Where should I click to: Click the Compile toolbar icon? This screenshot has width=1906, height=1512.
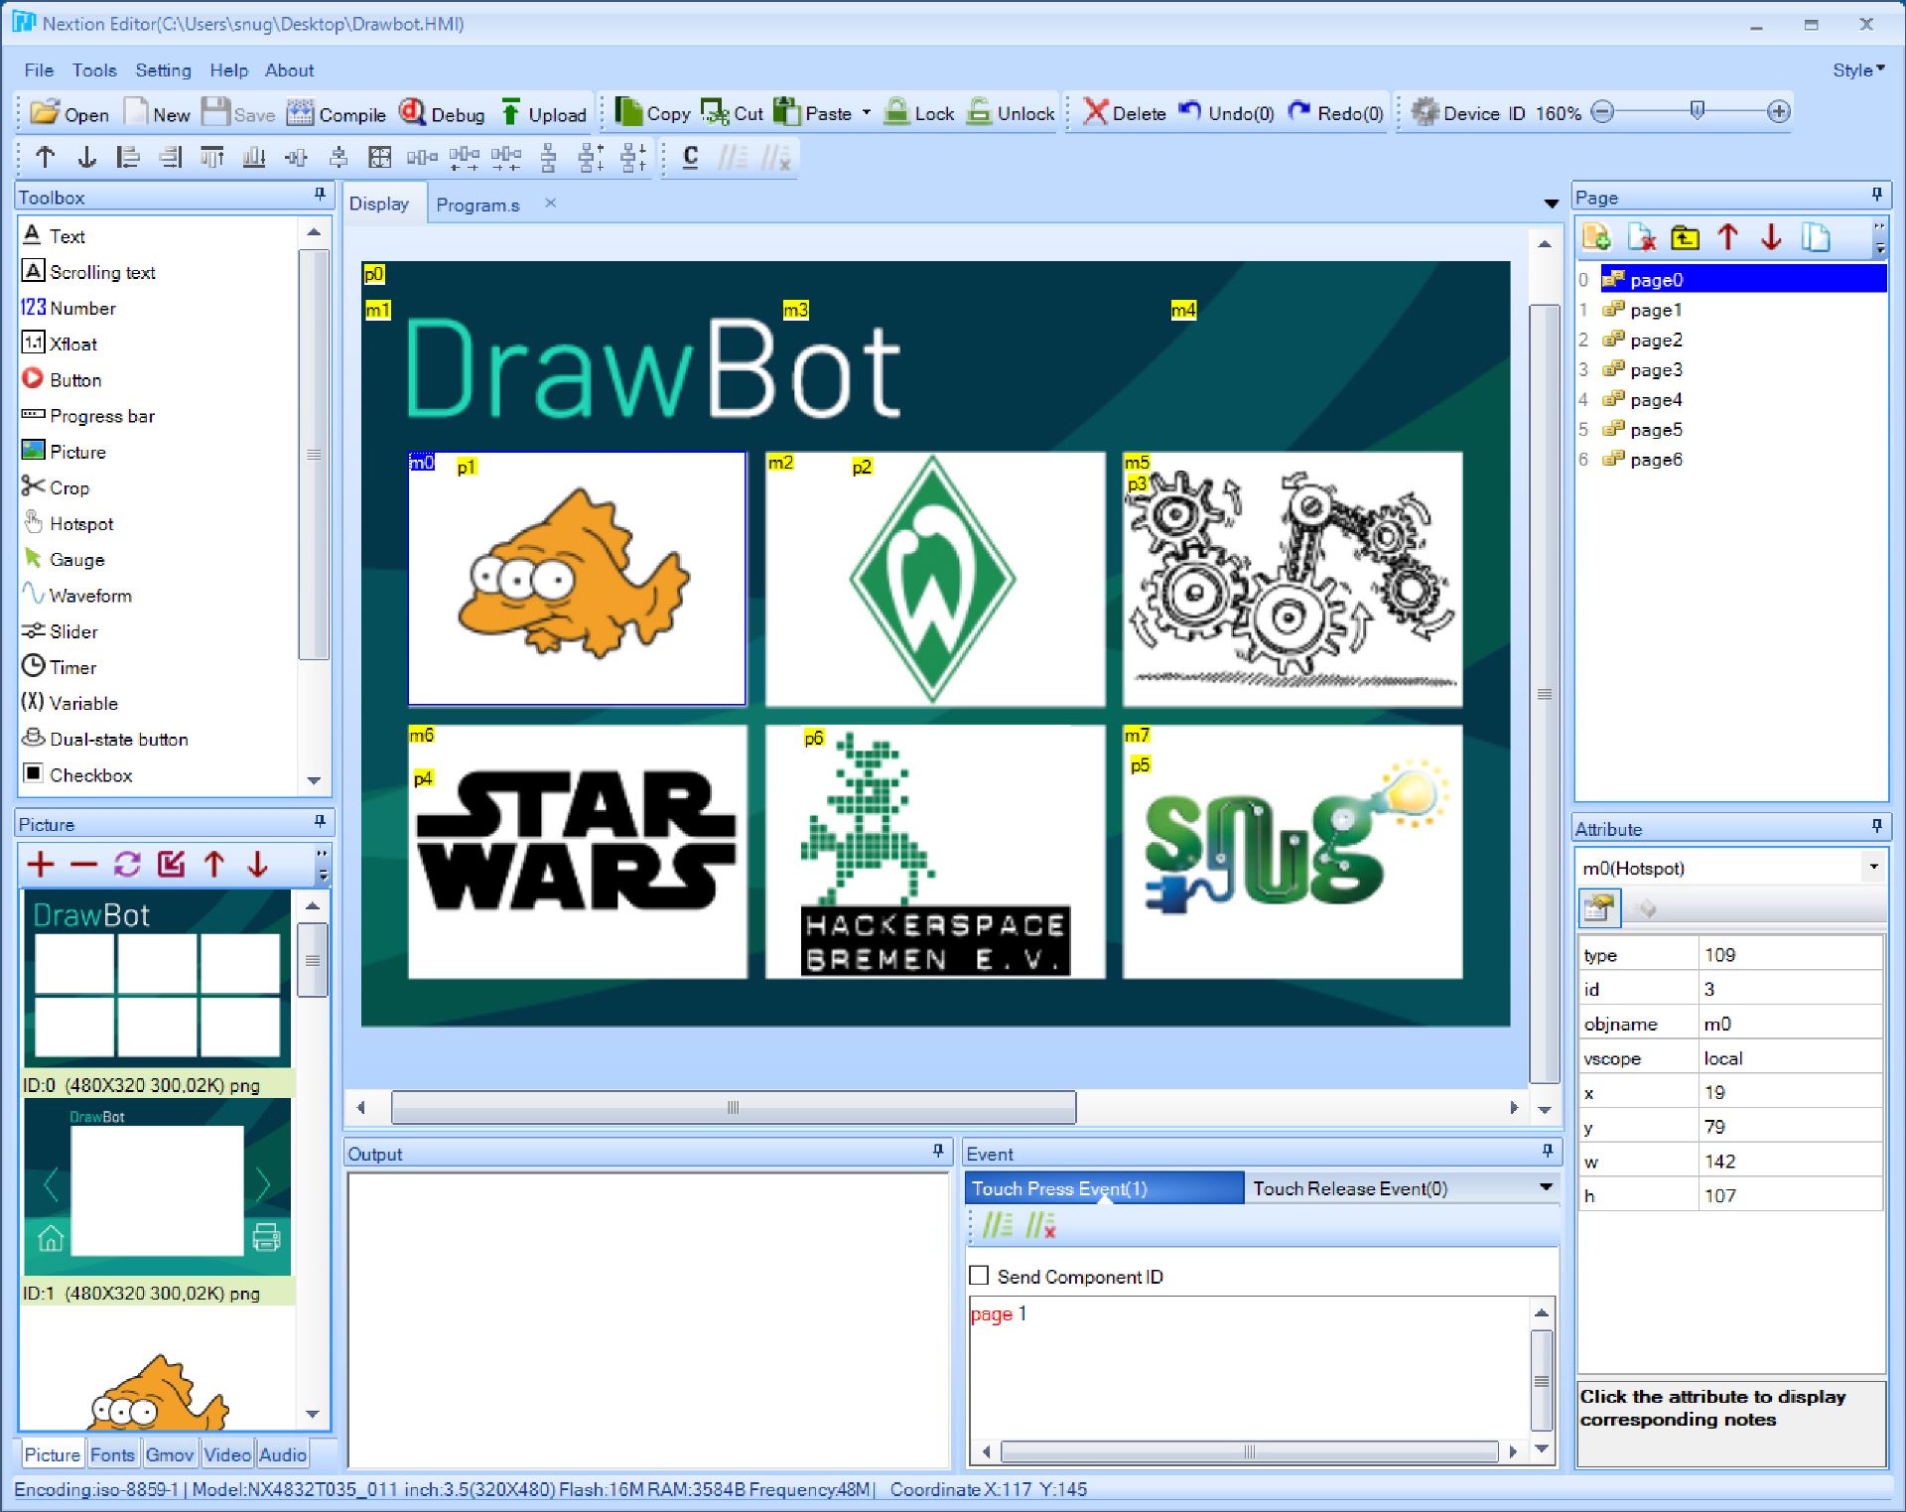[x=336, y=113]
